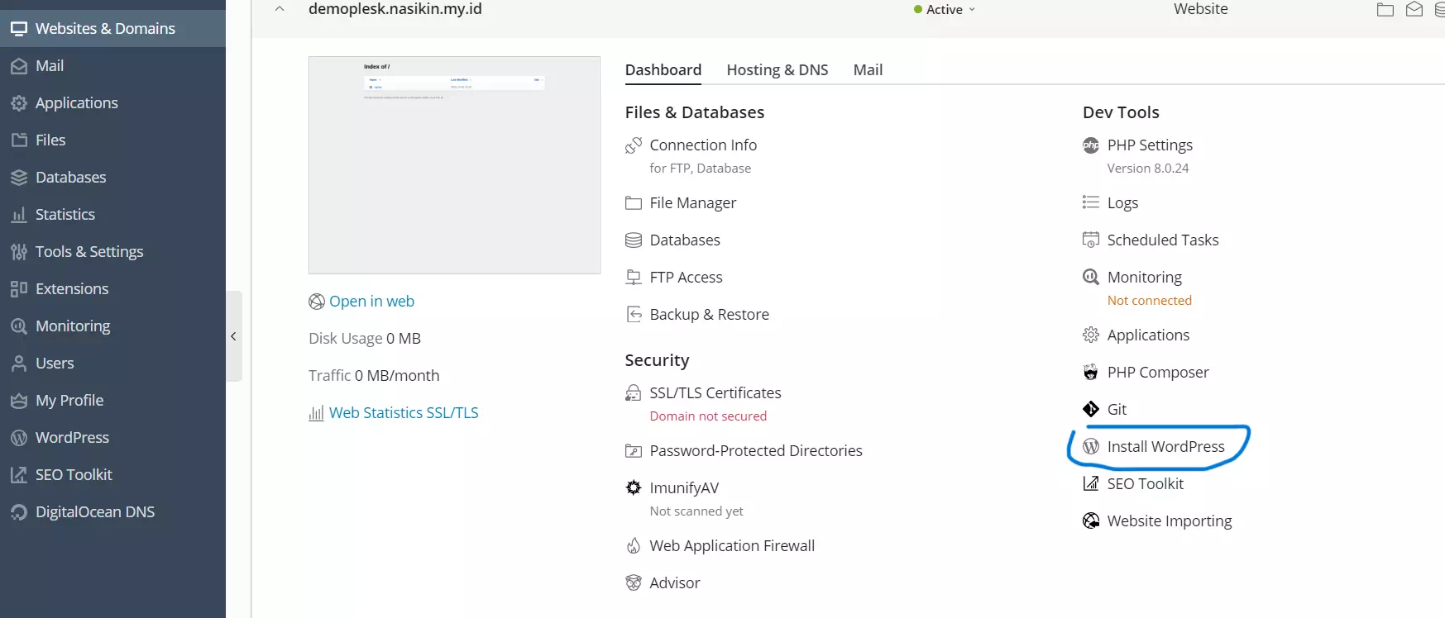Click the website preview thumbnail
Viewport: 1445px width, 618px height.
click(x=454, y=165)
